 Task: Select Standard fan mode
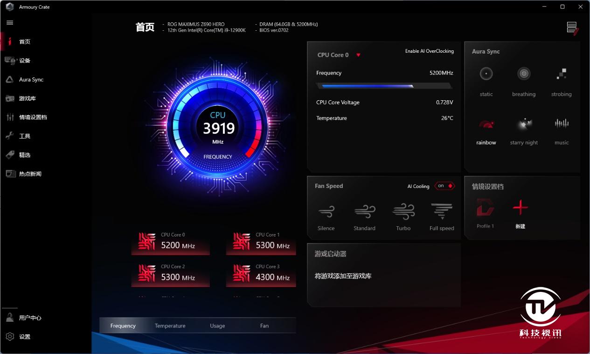[364, 217]
